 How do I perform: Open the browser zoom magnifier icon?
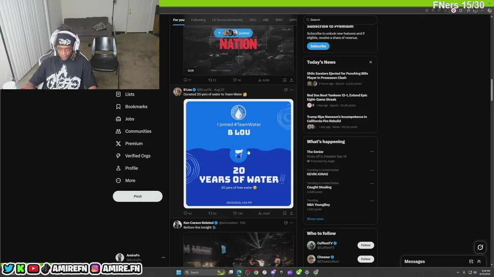(x=433, y=10)
